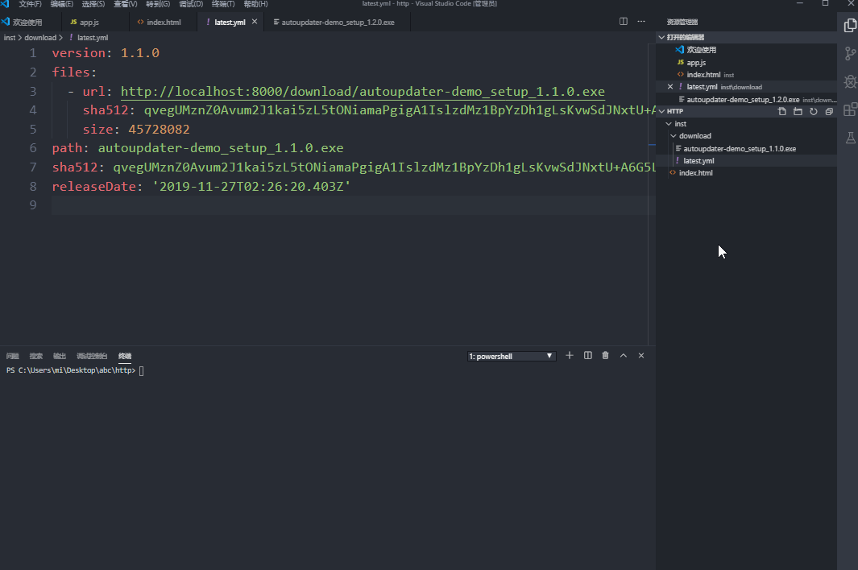Switch to Debug Console panel tab
The image size is (858, 570).
92,356
